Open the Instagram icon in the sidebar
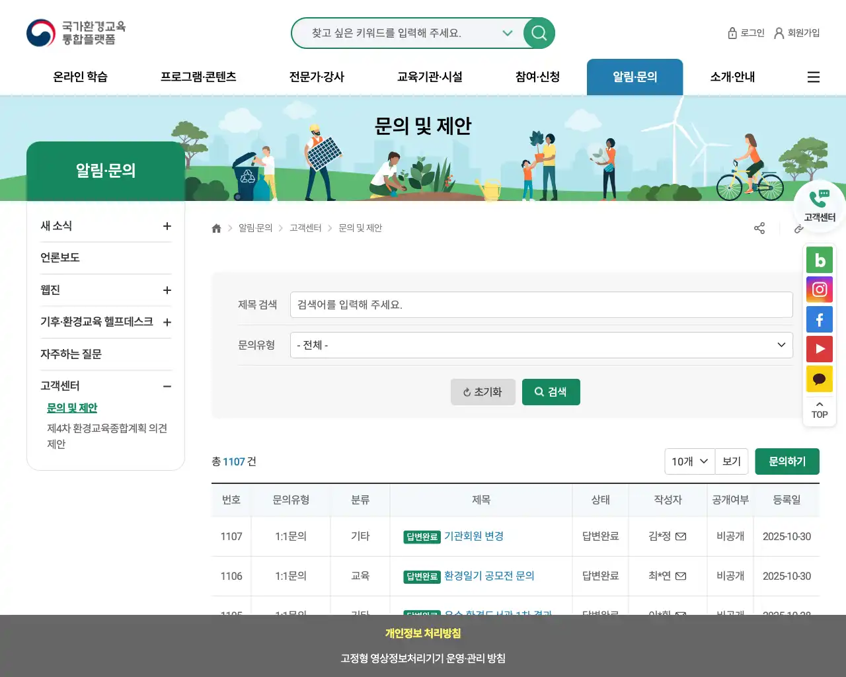Image resolution: width=846 pixels, height=677 pixels. coord(820,290)
